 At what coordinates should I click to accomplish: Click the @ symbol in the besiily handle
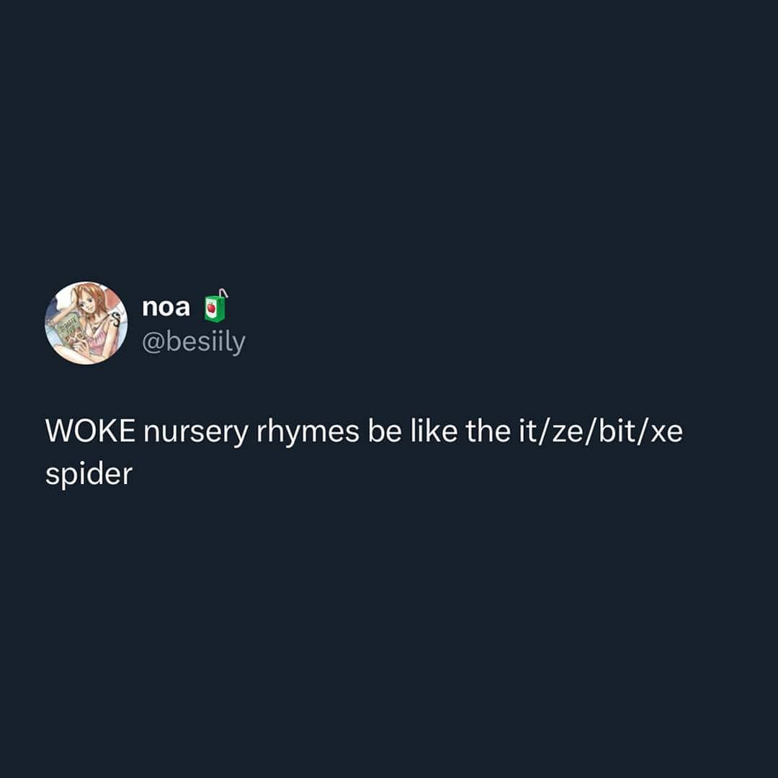(153, 342)
